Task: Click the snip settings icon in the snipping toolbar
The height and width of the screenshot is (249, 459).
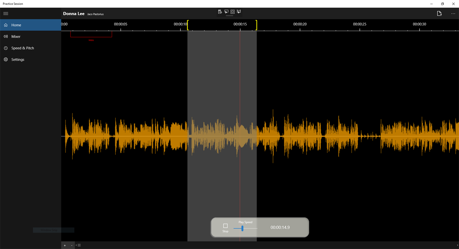Action: pos(220,12)
